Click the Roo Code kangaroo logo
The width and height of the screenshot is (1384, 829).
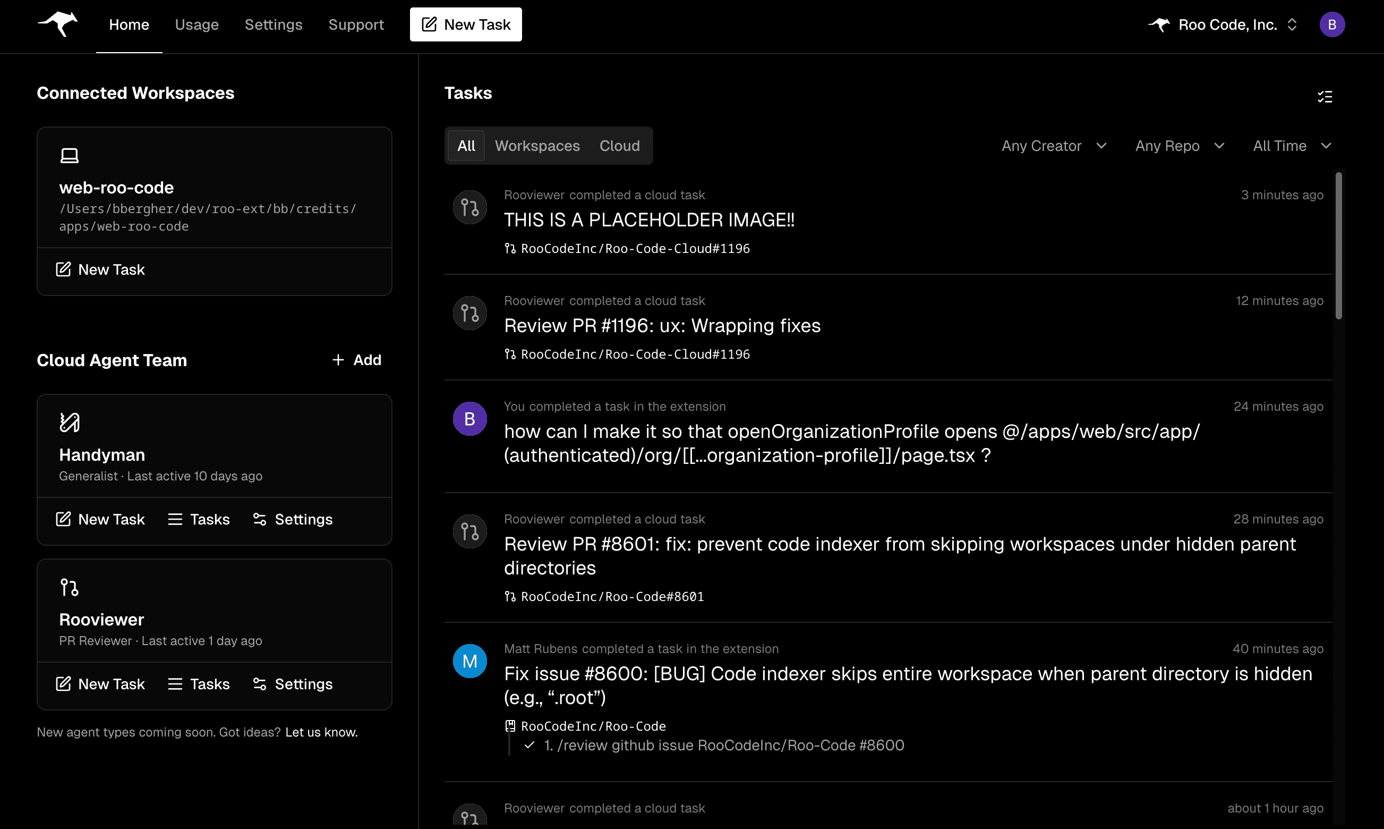point(58,24)
